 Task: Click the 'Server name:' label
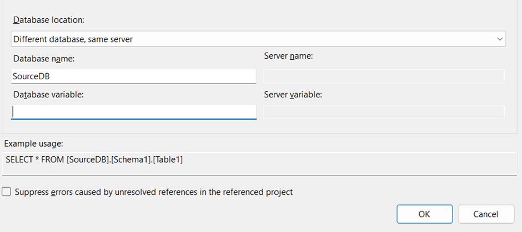[x=289, y=56]
